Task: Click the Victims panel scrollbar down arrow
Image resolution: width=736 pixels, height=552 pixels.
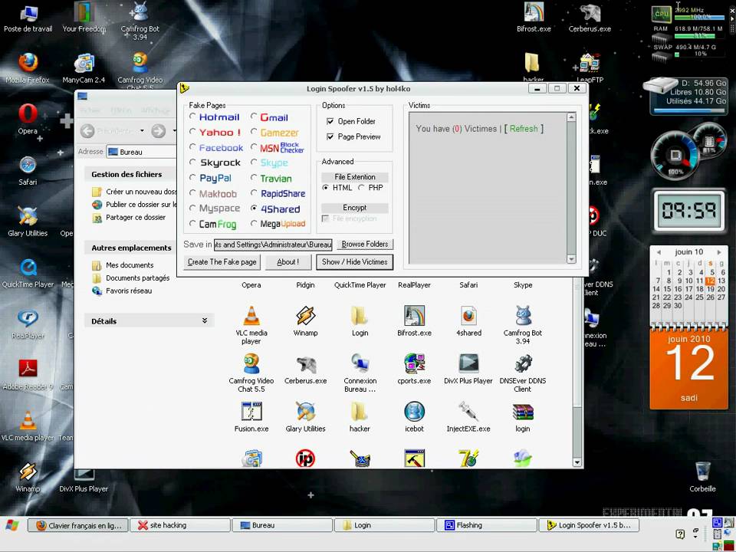Action: pos(571,258)
